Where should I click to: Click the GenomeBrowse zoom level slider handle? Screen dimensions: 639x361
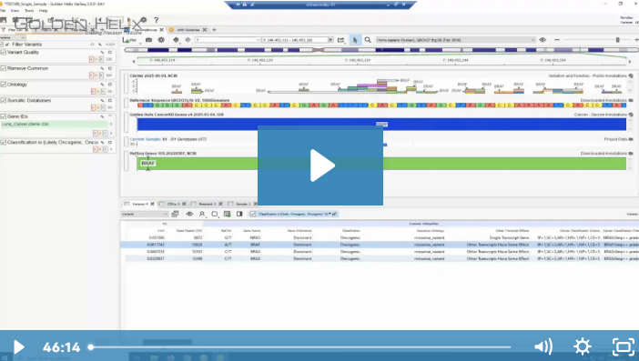(x=617, y=40)
